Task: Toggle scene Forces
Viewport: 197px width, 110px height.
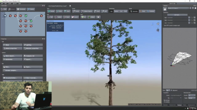Action: click(76, 11)
